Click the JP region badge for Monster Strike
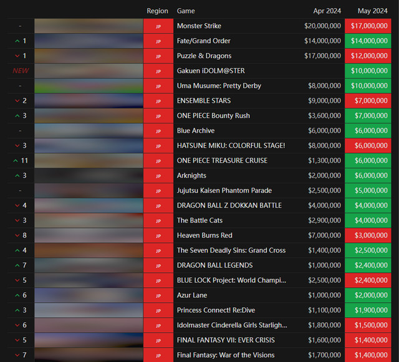The width and height of the screenshot is (399, 362). (158, 26)
